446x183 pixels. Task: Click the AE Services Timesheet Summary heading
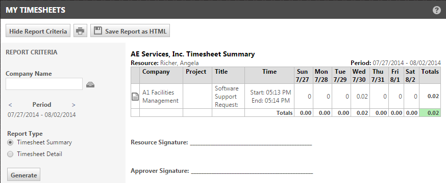(192, 54)
